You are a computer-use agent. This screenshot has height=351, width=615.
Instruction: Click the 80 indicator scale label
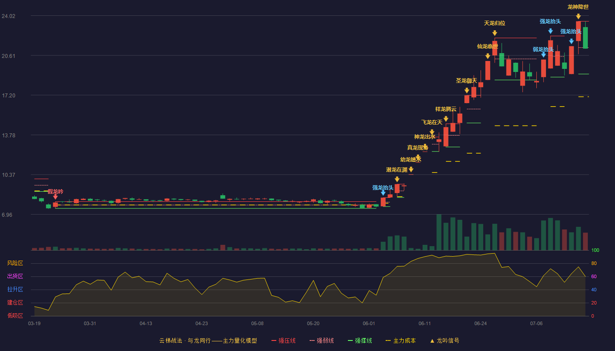pos(594,263)
